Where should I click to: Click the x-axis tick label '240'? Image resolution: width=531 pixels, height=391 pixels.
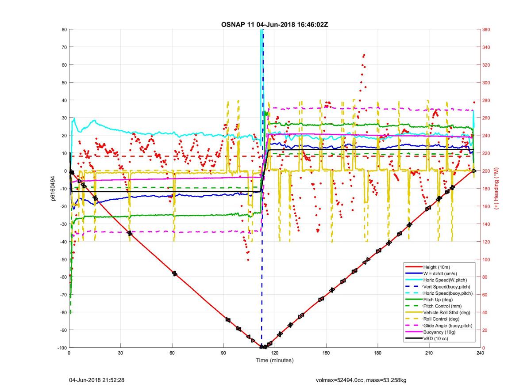tap(481, 353)
